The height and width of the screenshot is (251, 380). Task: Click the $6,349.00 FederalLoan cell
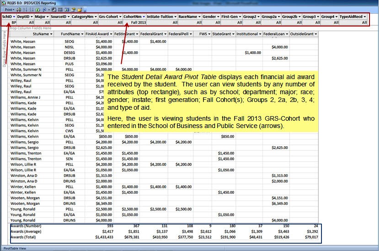(x=280, y=203)
